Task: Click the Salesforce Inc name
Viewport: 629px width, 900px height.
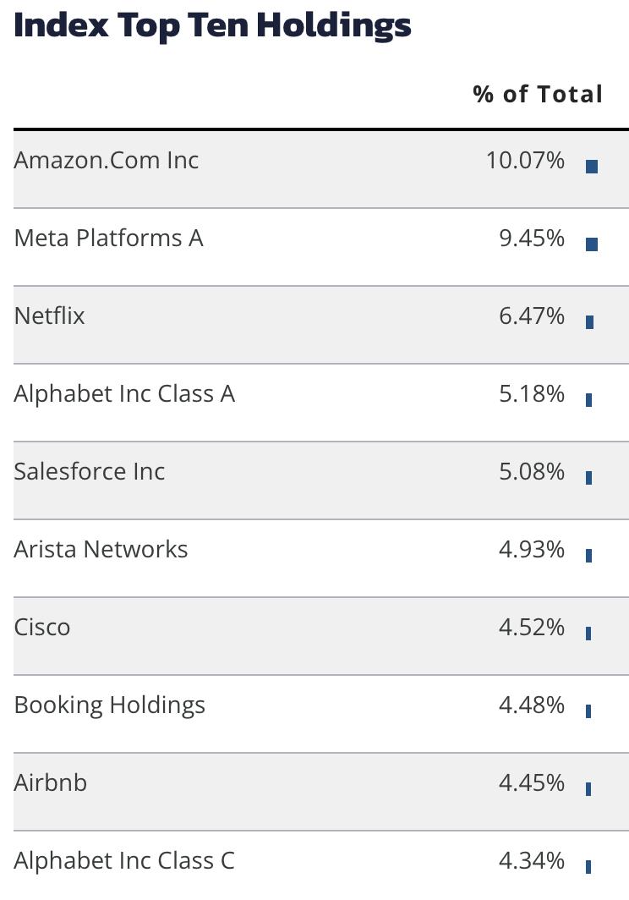Action: [x=90, y=471]
